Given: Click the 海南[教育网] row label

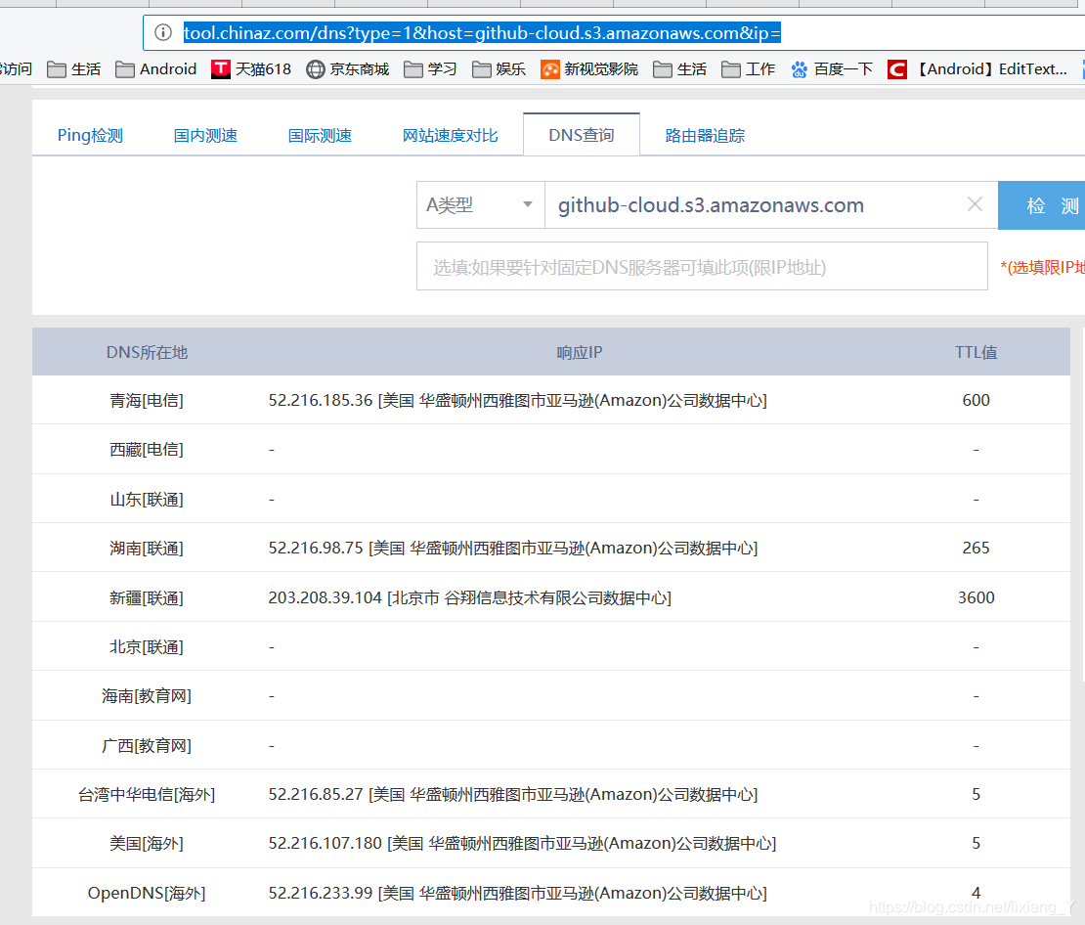Looking at the screenshot, I should [147, 696].
